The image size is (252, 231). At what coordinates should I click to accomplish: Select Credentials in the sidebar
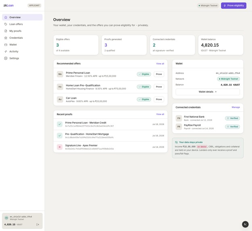click(x=22, y=38)
